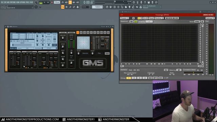Toggle the orange draw mode icon in second toolbar row
The width and height of the screenshot is (217, 122).
[63, 7]
